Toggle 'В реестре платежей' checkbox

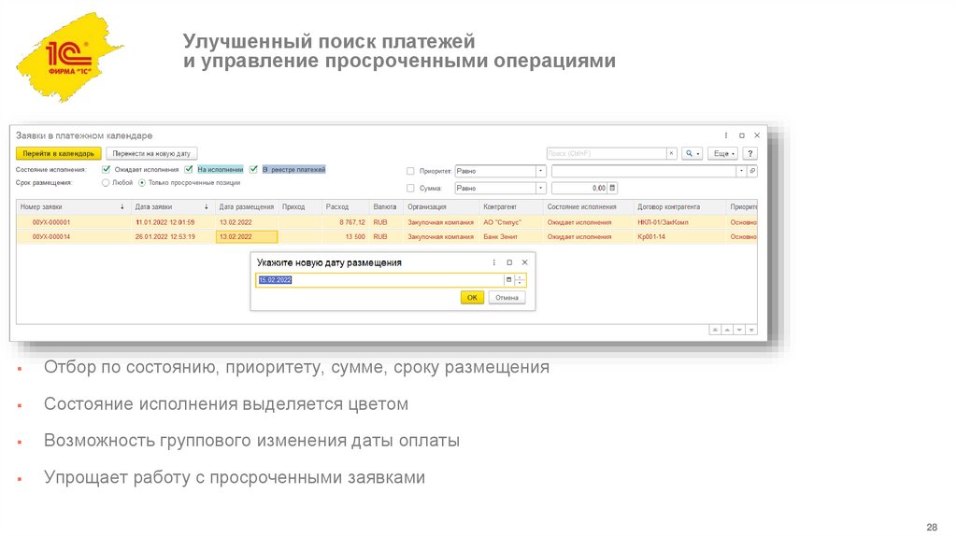tap(253, 170)
